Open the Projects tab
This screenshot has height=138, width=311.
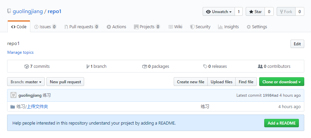[147, 27]
